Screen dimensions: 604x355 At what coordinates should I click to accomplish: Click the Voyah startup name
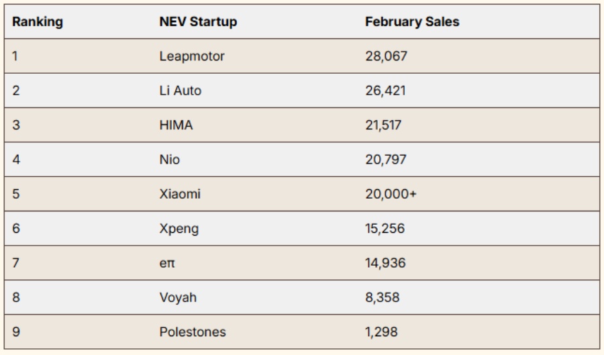click(x=178, y=297)
